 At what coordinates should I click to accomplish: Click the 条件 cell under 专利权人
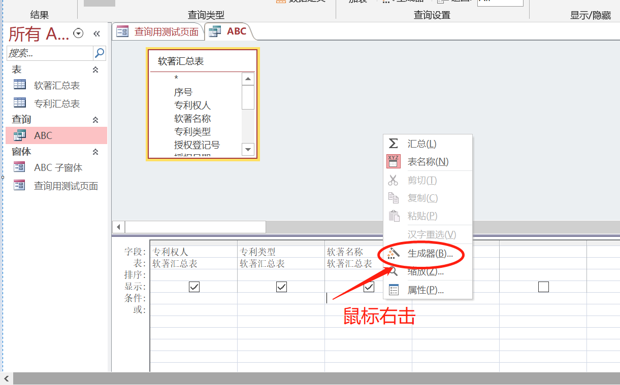(193, 298)
